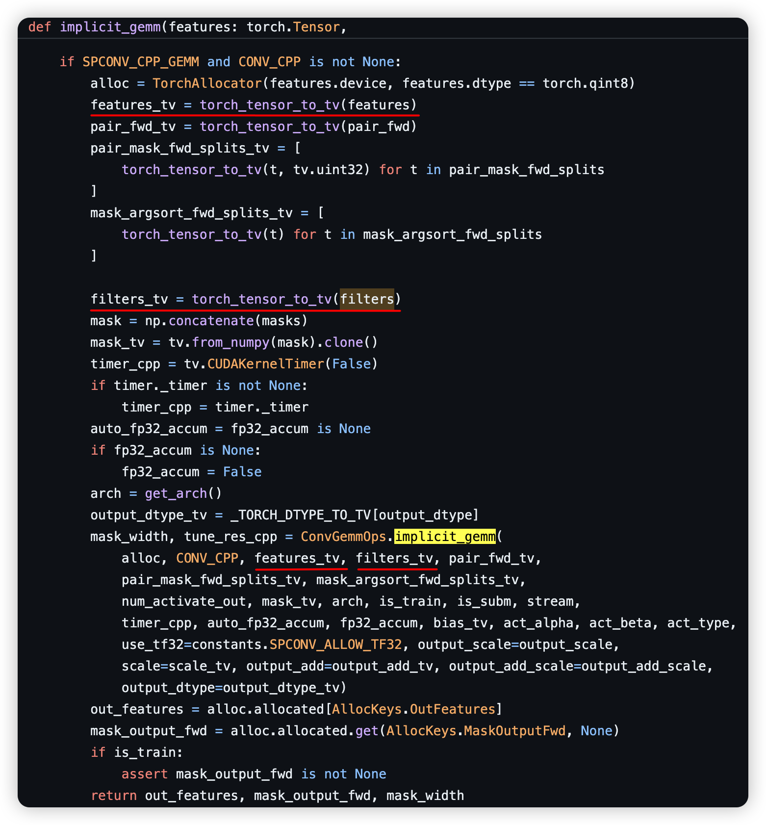766x825 pixels.
Task: Click the 'assert' keyword
Action: [145, 774]
